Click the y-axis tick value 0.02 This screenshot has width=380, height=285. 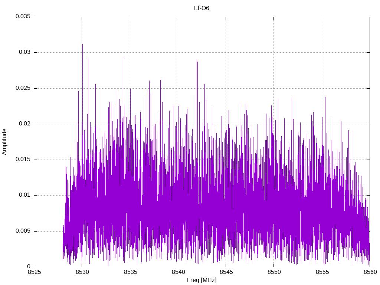point(25,124)
